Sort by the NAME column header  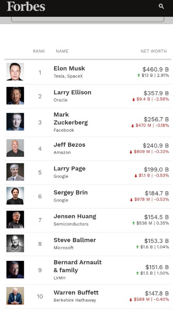coord(62,51)
